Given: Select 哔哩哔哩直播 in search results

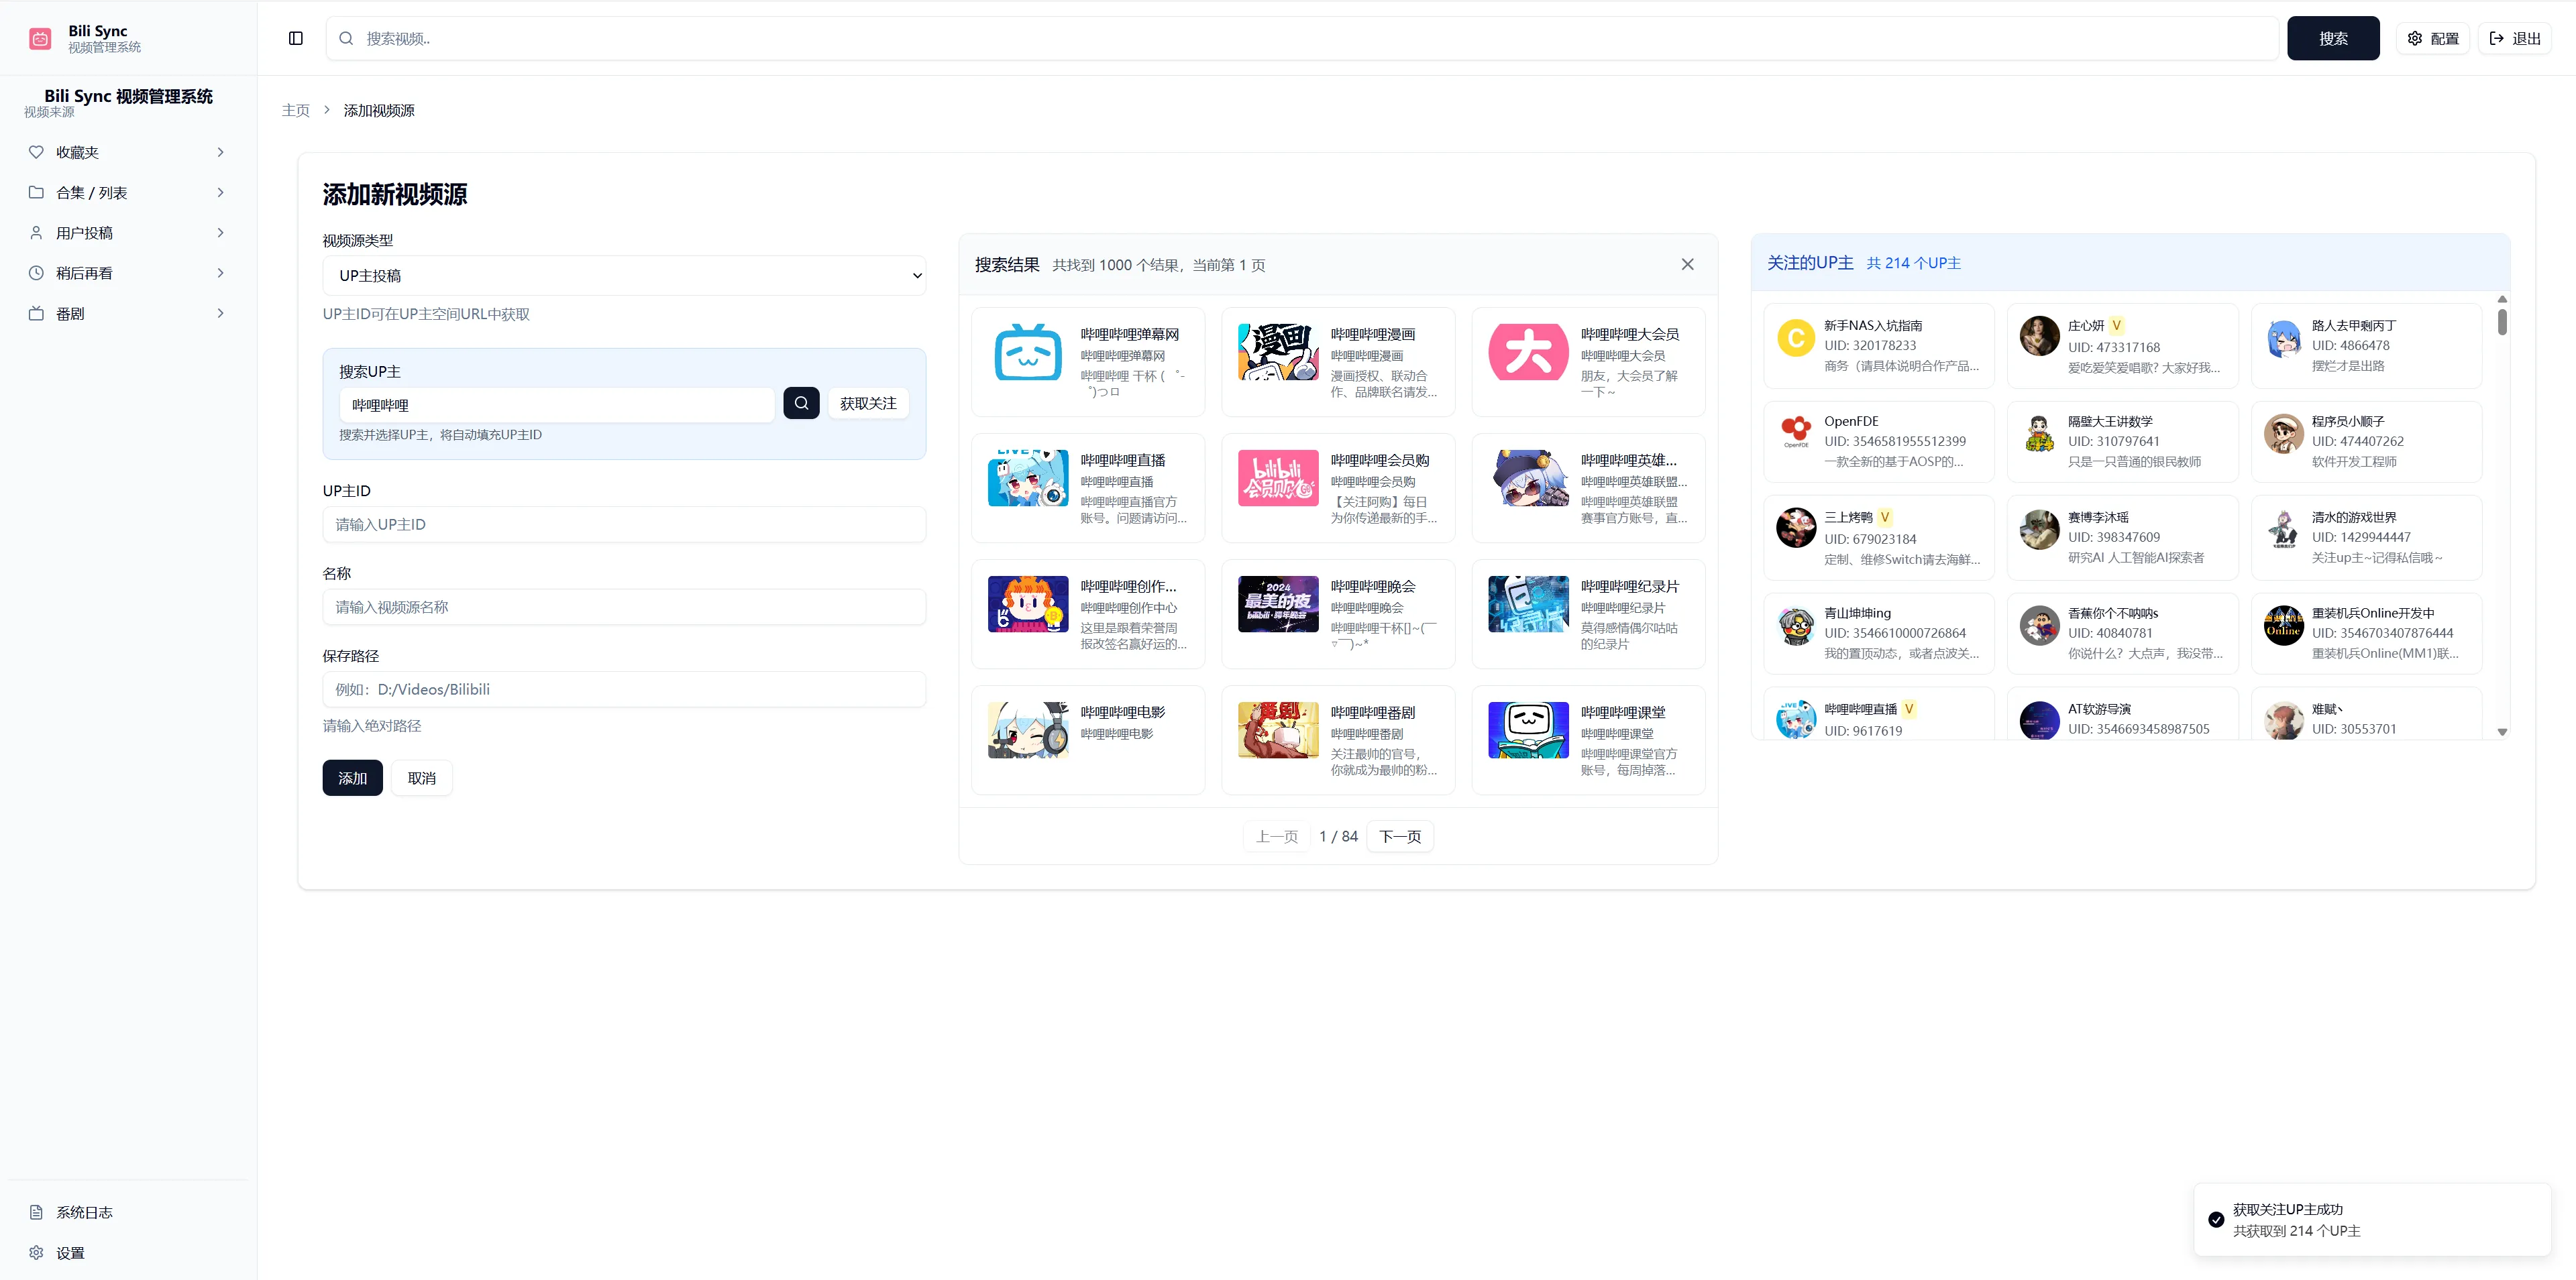Looking at the screenshot, I should point(1088,487).
